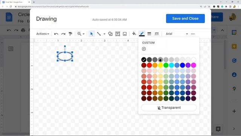Image resolution: width=241 pixels, height=136 pixels.
Task: Choose the Line tool
Action: [99, 34]
